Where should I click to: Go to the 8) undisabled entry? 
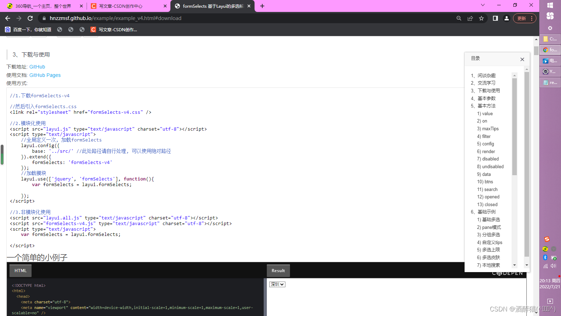(490, 166)
